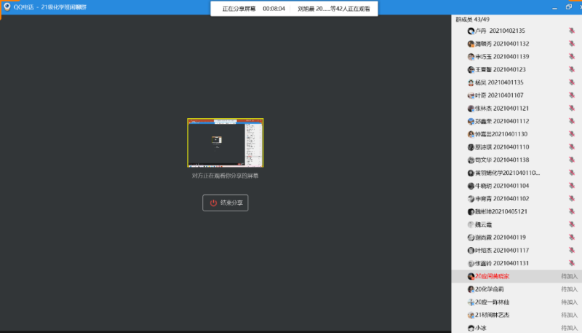Click the 正在分享屏幕 status label
Screen dimensions: 582x333
coord(239,9)
